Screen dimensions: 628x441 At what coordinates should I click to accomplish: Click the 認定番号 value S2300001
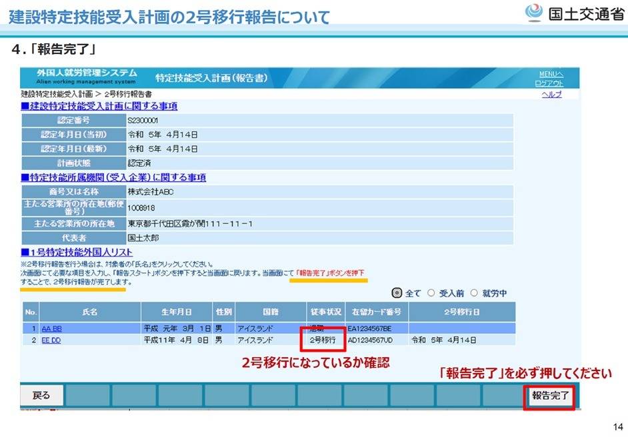pyautogui.click(x=143, y=121)
